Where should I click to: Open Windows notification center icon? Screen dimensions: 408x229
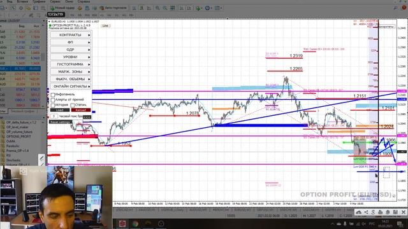[400, 224]
